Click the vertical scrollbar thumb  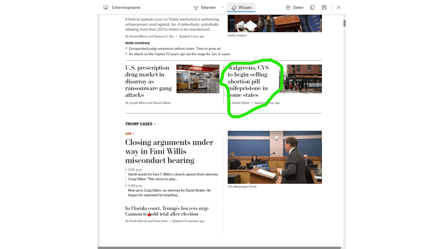click(345, 23)
